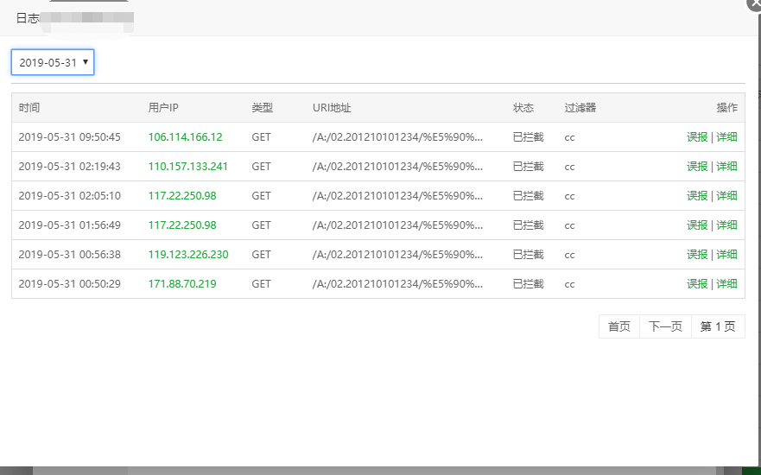Viewport: 761px width, 475px height.
Task: Open the 2019-05-31 date dropdown
Action: pyautogui.click(x=53, y=62)
